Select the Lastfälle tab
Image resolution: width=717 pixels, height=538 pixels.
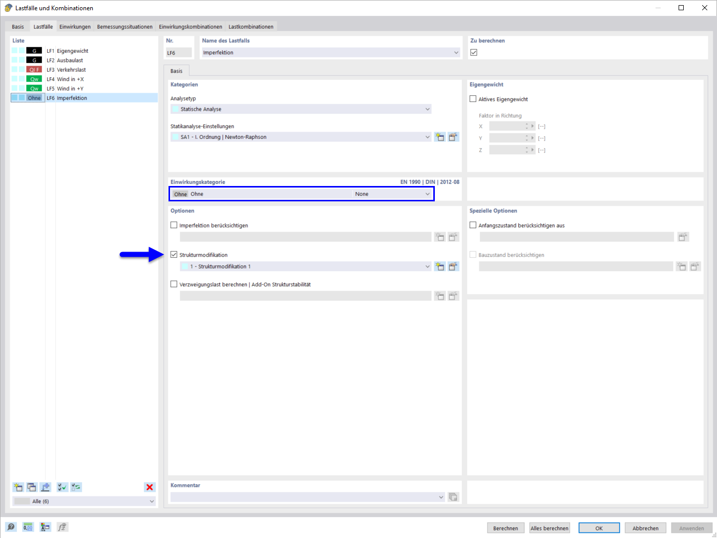click(43, 27)
